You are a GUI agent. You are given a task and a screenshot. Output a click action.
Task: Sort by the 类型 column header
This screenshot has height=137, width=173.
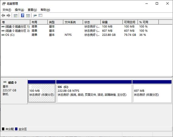pyautogui.click(x=55, y=22)
